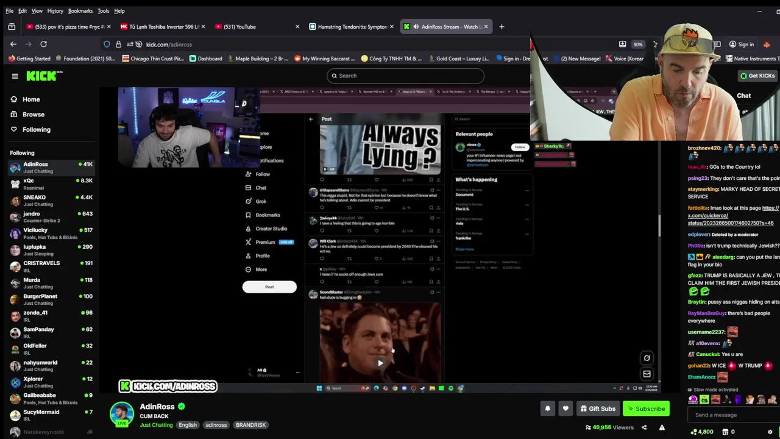This screenshot has height=439, width=780.
Task: Toggle notifications with the bell icon
Action: pos(547,409)
